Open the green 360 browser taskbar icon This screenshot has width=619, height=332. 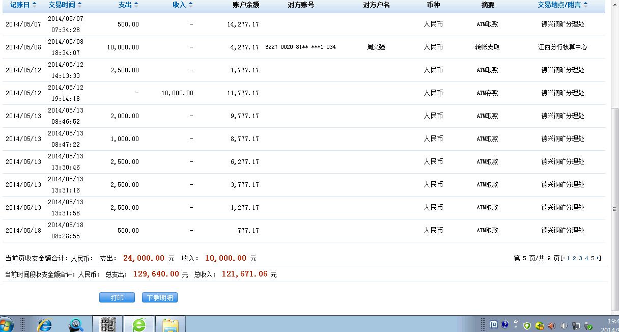coord(139,324)
